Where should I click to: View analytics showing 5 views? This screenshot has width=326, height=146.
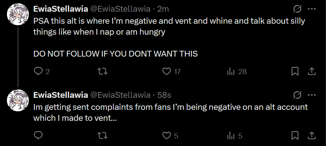231,136
